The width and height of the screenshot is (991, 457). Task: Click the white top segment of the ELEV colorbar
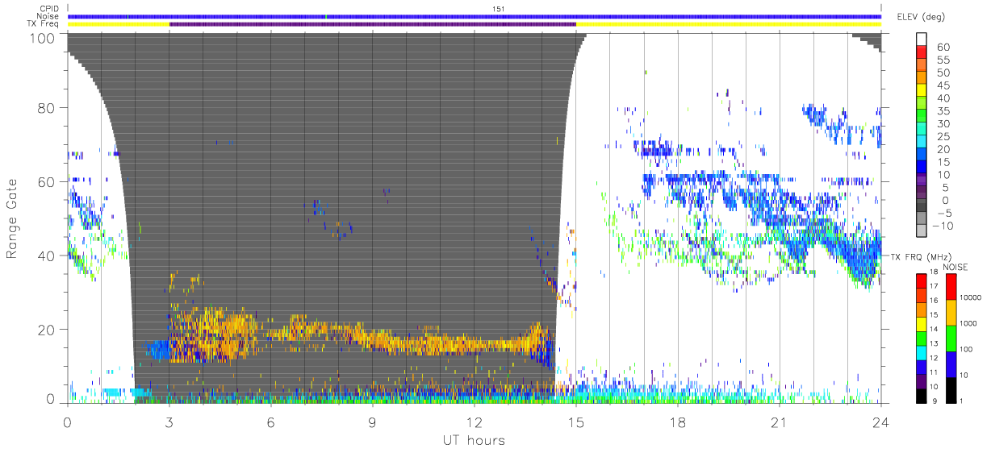point(922,39)
